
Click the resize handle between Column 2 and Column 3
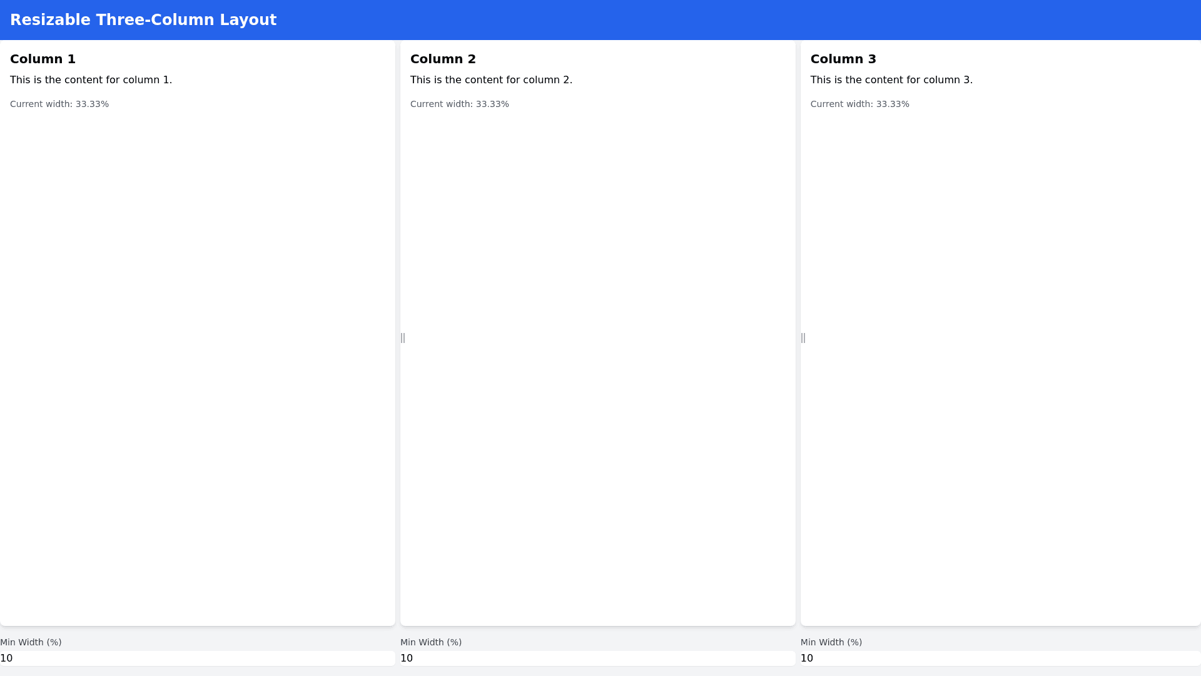803,338
